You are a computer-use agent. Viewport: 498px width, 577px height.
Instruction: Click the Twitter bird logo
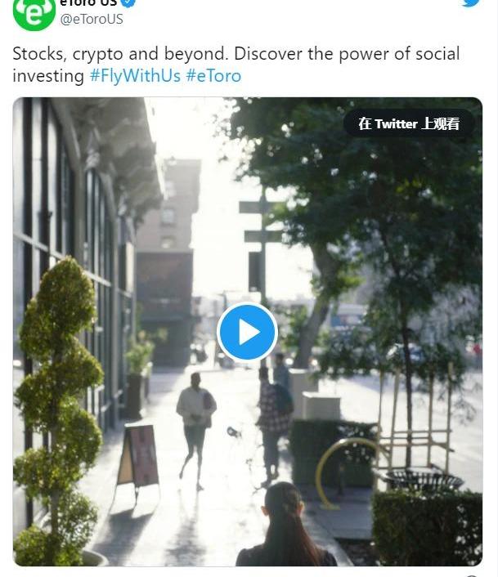tap(471, 2)
